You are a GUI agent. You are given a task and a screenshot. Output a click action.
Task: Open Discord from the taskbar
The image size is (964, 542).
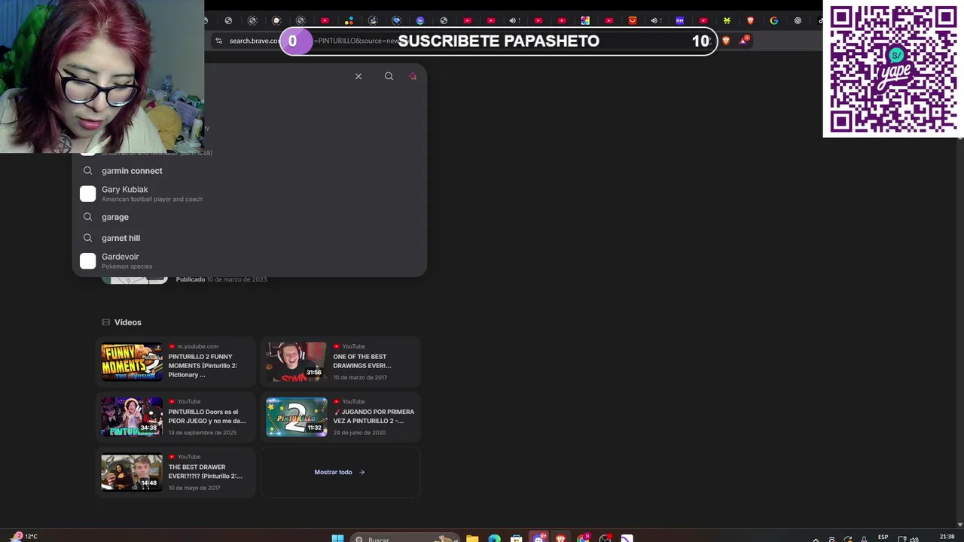tap(538, 538)
